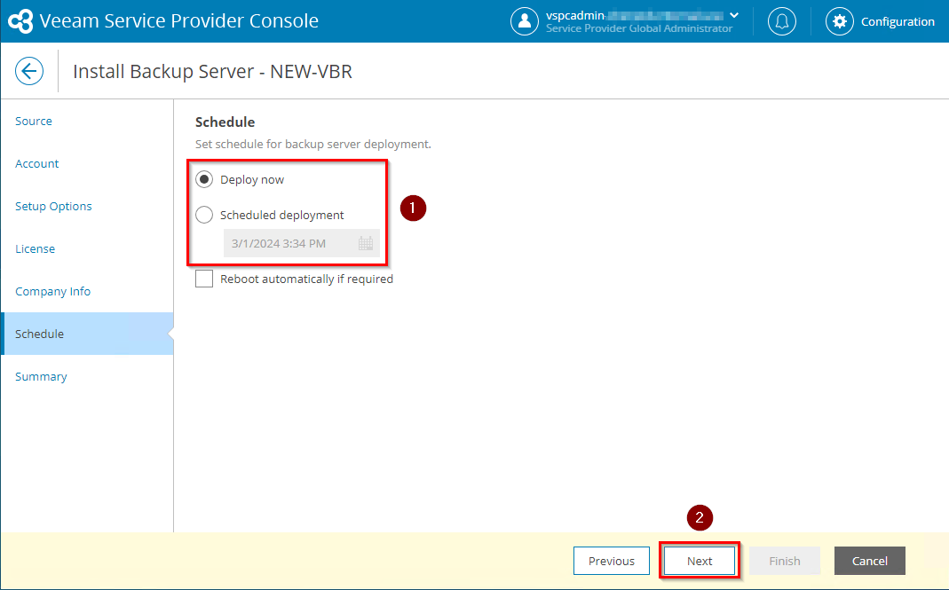The width and height of the screenshot is (949, 590).
Task: Go back using the arrow icon
Action: pyautogui.click(x=29, y=71)
